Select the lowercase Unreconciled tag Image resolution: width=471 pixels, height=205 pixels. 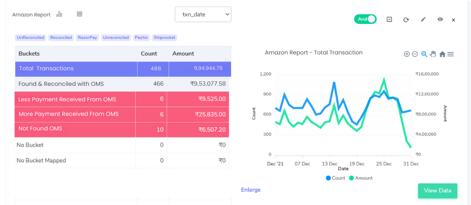(x=116, y=38)
